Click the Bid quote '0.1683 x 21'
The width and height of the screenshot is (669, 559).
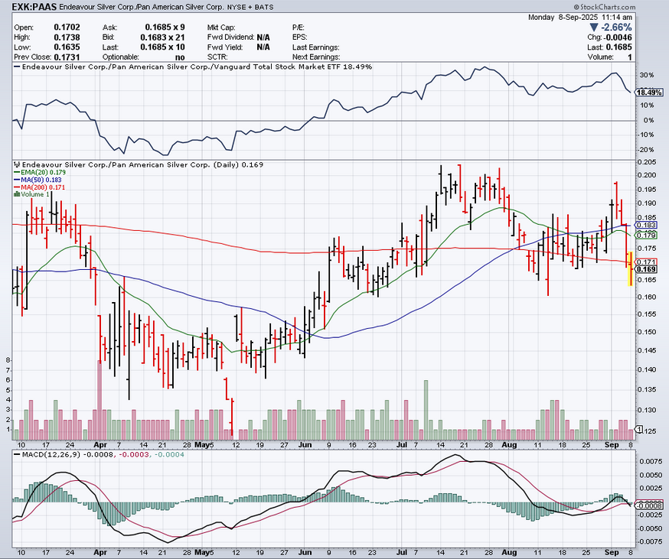[x=162, y=37]
